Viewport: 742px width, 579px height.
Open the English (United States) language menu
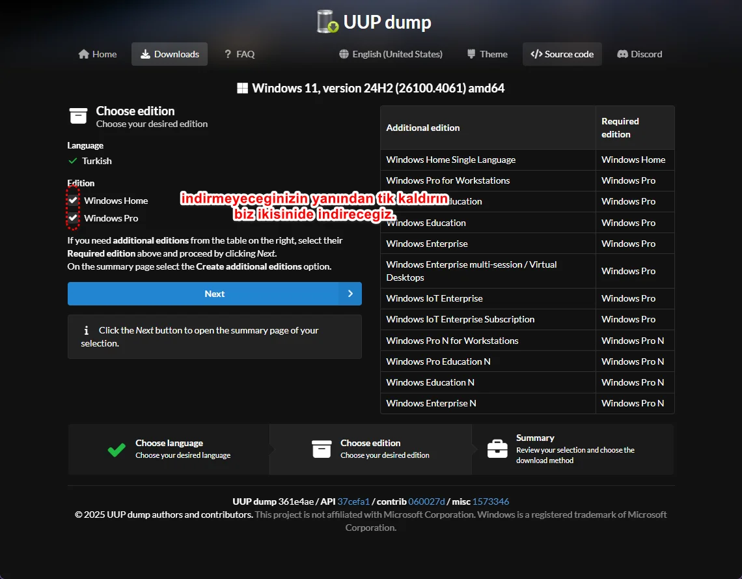pyautogui.click(x=391, y=54)
